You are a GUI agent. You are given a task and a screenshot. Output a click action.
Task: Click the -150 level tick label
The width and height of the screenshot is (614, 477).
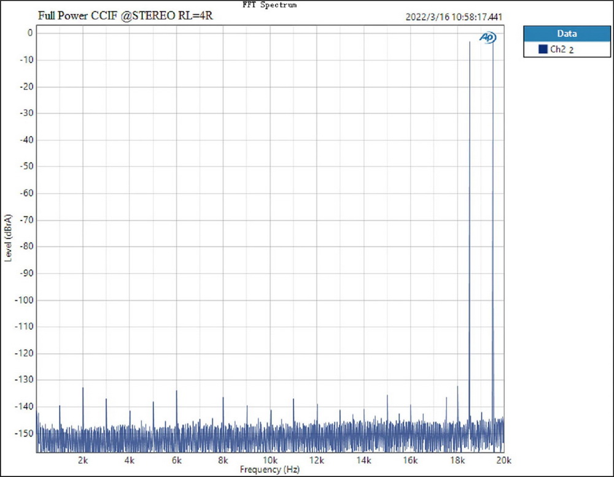(x=23, y=433)
